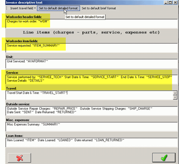Viewport: 179px width, 164px height.
Task: Click the ~LOAN_RETURNED~ token text
Action: tap(109, 140)
